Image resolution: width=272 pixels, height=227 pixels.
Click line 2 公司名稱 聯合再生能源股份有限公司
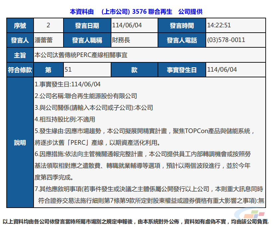pyautogui.click(x=86, y=96)
